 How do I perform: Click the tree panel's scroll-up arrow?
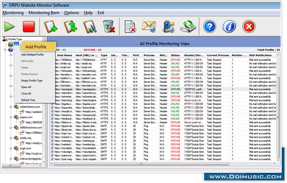[x=44, y=39]
